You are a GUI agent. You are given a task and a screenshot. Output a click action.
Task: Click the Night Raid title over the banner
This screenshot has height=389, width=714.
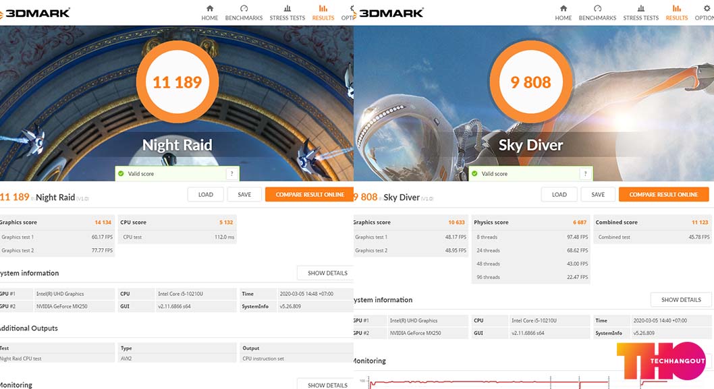click(177, 145)
